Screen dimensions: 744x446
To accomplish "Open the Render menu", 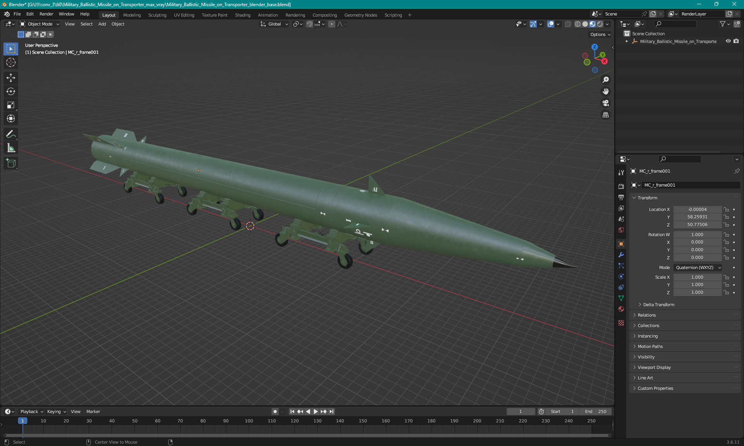I will 46,14.
